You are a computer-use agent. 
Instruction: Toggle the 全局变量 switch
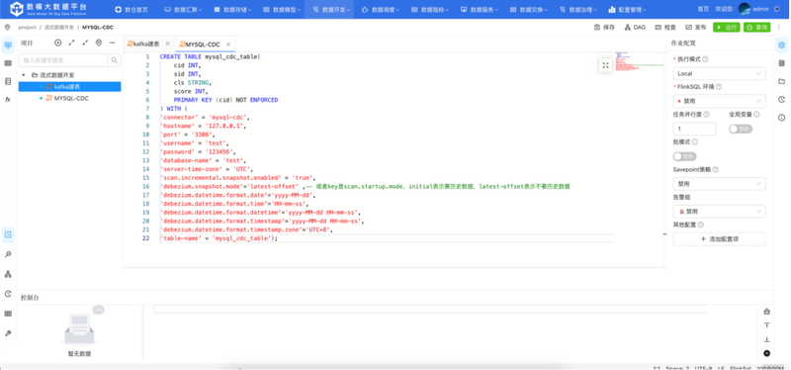click(x=740, y=129)
